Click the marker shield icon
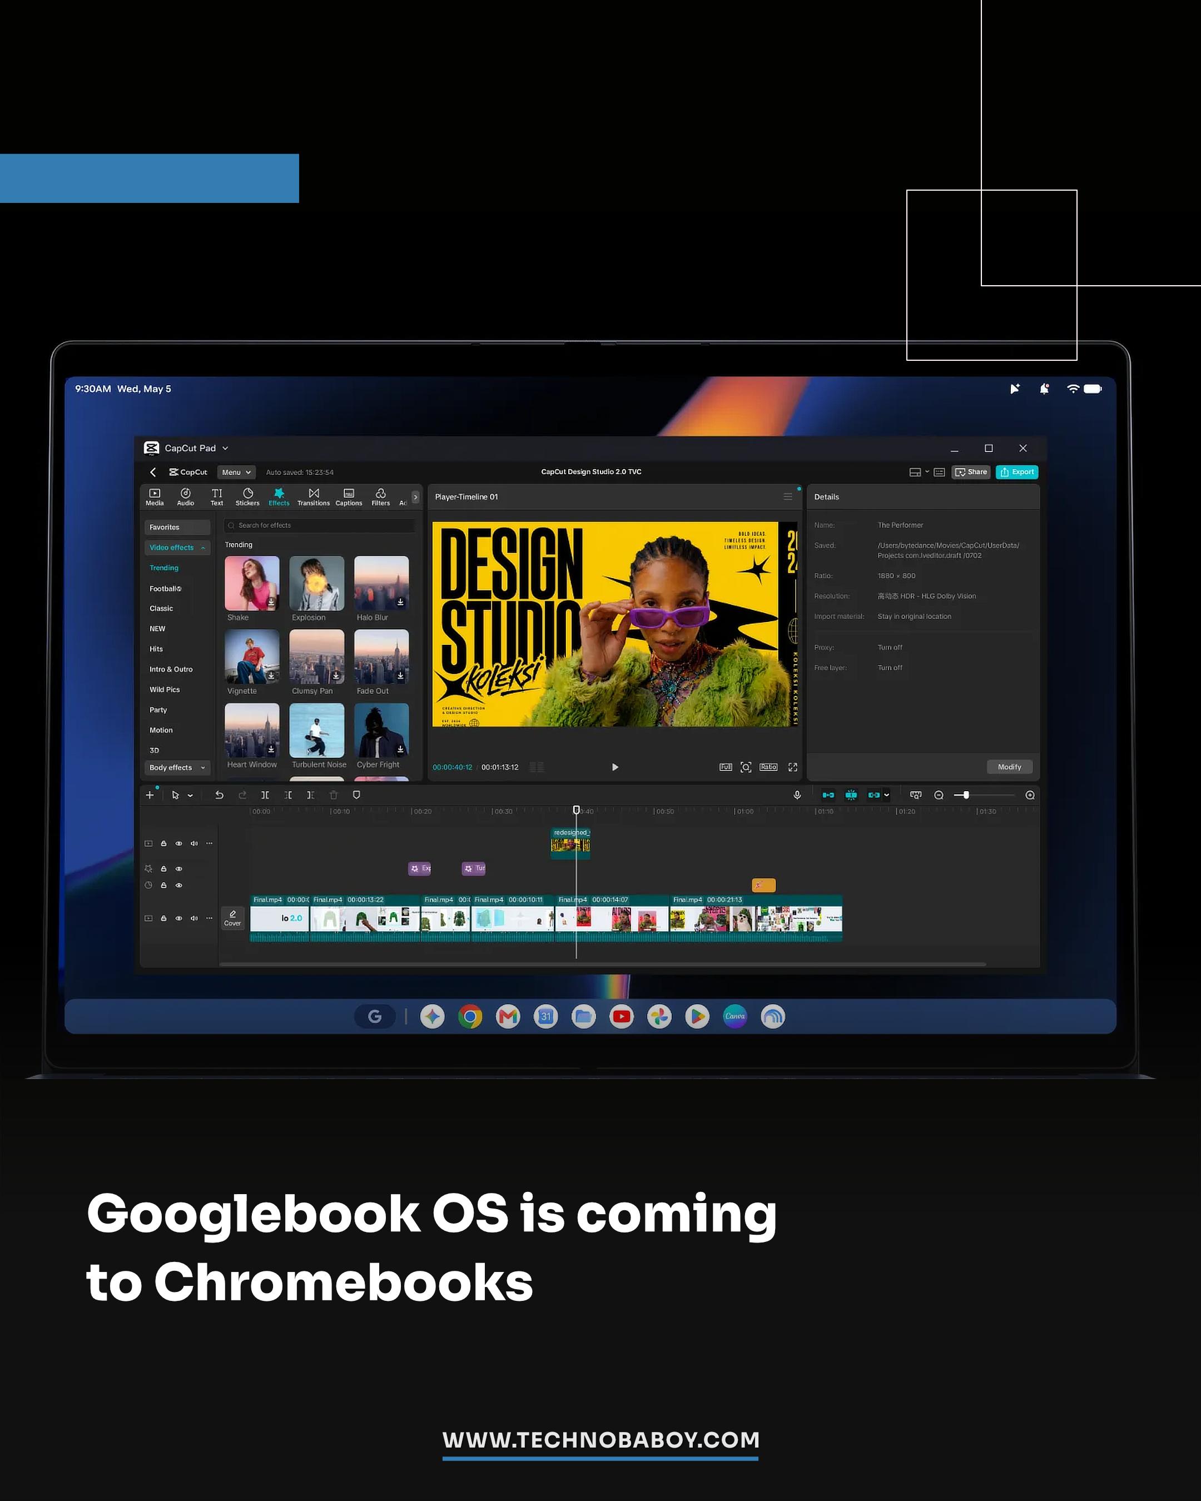 click(x=356, y=795)
